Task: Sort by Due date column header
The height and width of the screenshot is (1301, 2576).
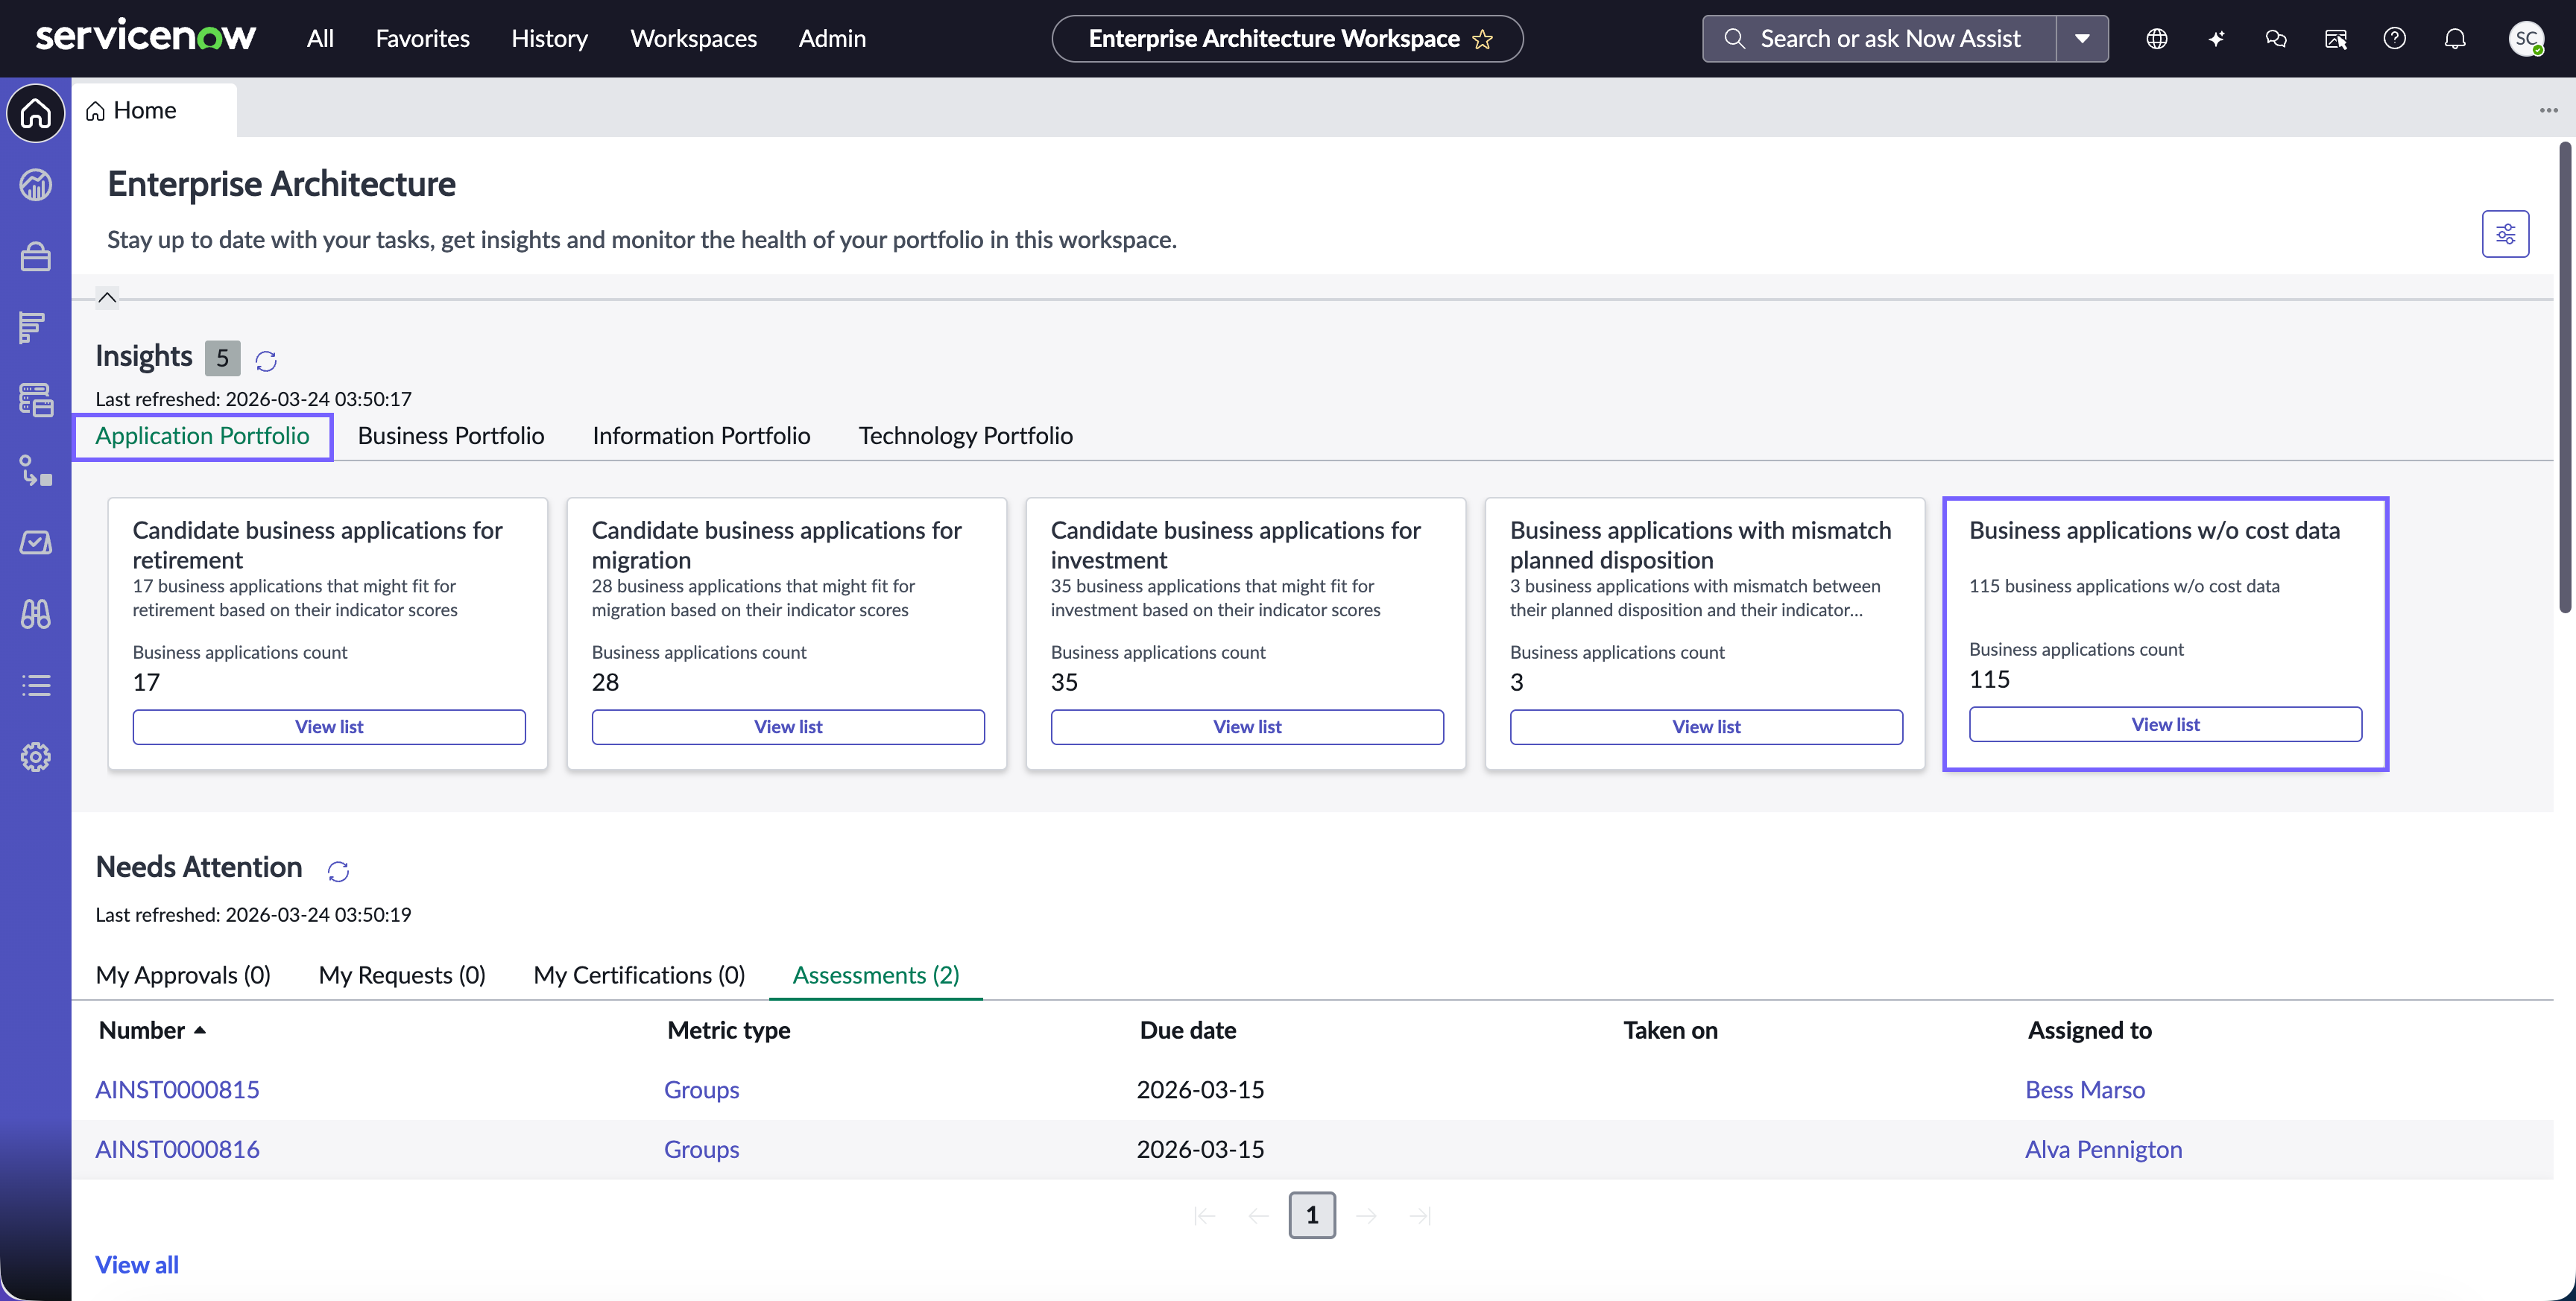Action: click(x=1187, y=1030)
